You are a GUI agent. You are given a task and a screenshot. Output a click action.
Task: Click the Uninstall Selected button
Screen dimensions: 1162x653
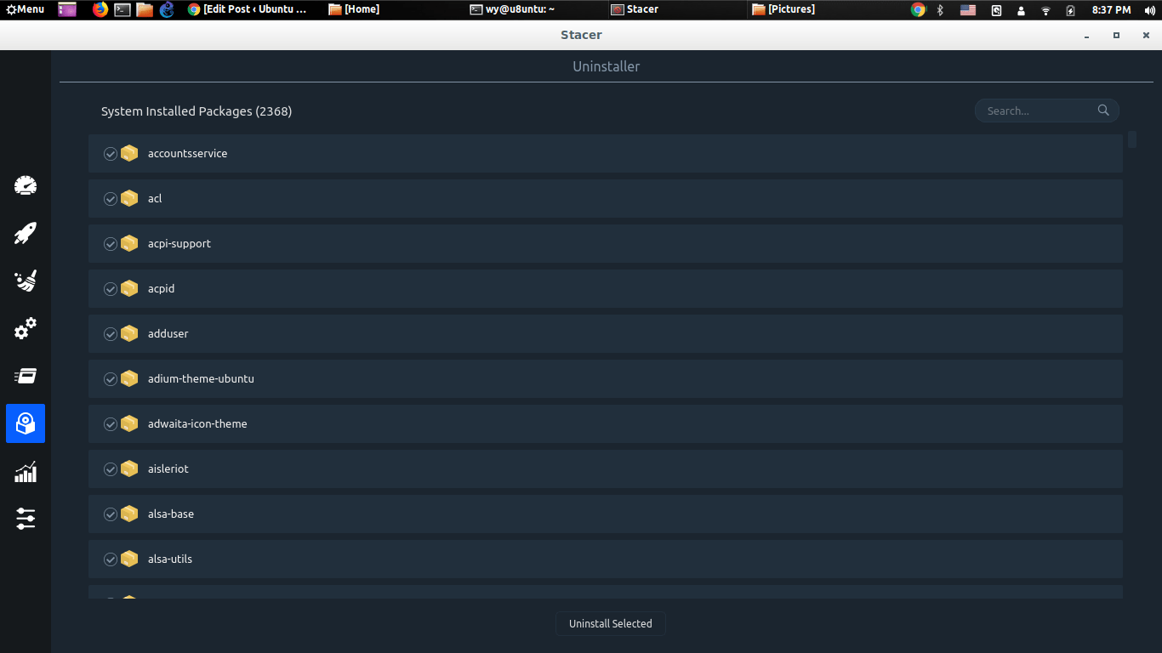click(x=611, y=623)
